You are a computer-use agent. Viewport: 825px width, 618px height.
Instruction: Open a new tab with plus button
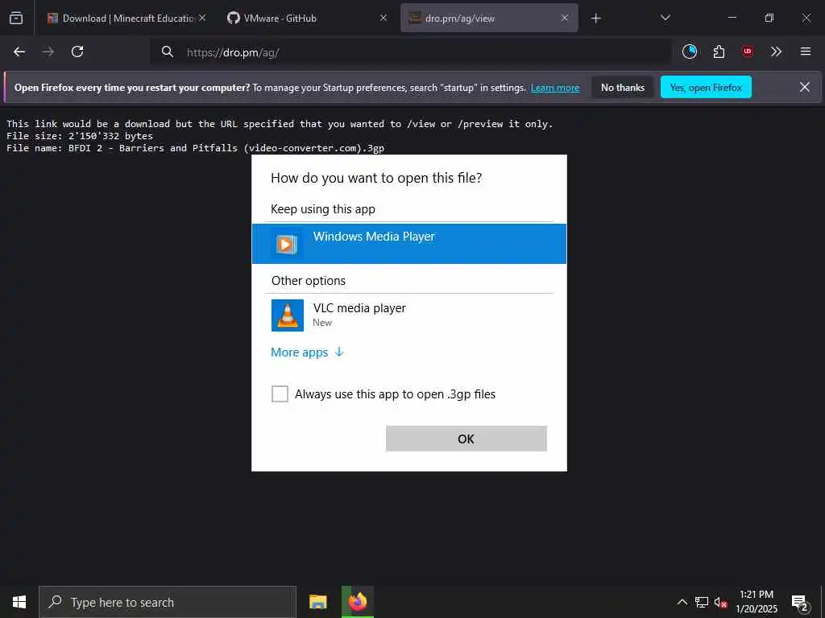click(595, 19)
